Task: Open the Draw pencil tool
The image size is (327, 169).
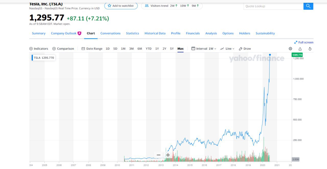Action: click(245, 49)
